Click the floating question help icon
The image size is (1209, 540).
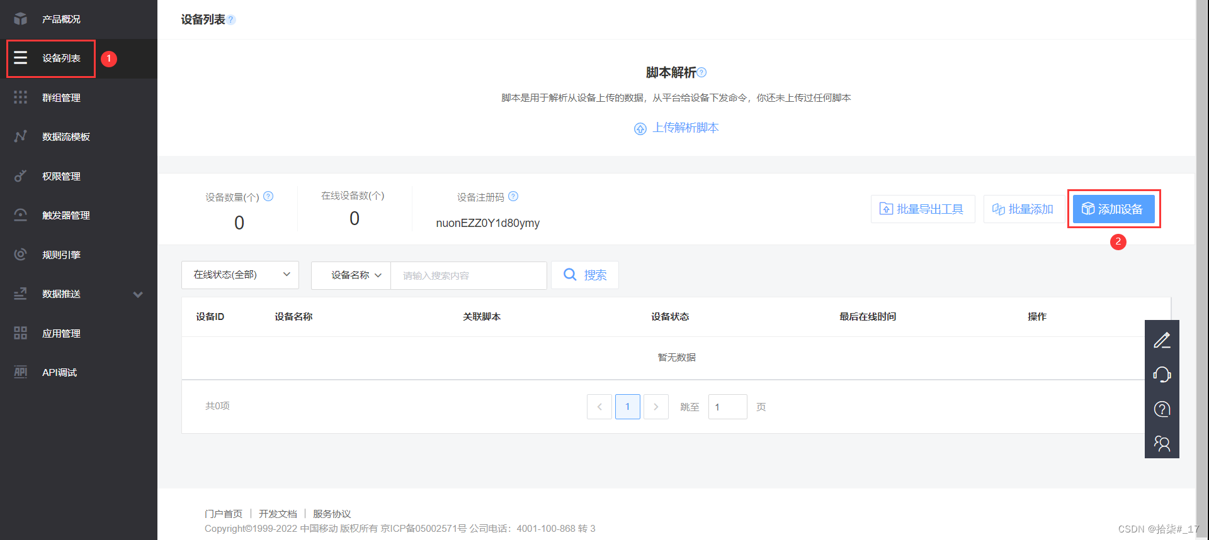point(1162,409)
